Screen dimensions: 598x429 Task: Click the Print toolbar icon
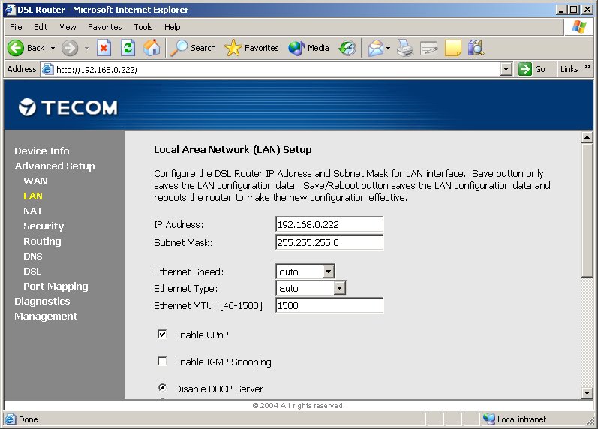405,48
